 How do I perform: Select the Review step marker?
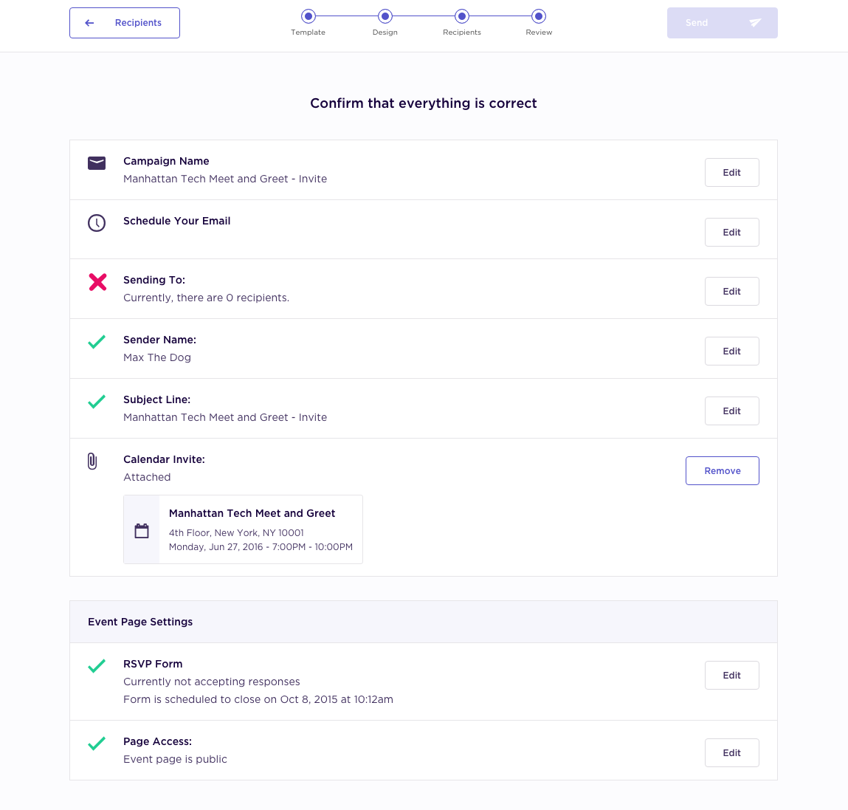[x=539, y=16]
